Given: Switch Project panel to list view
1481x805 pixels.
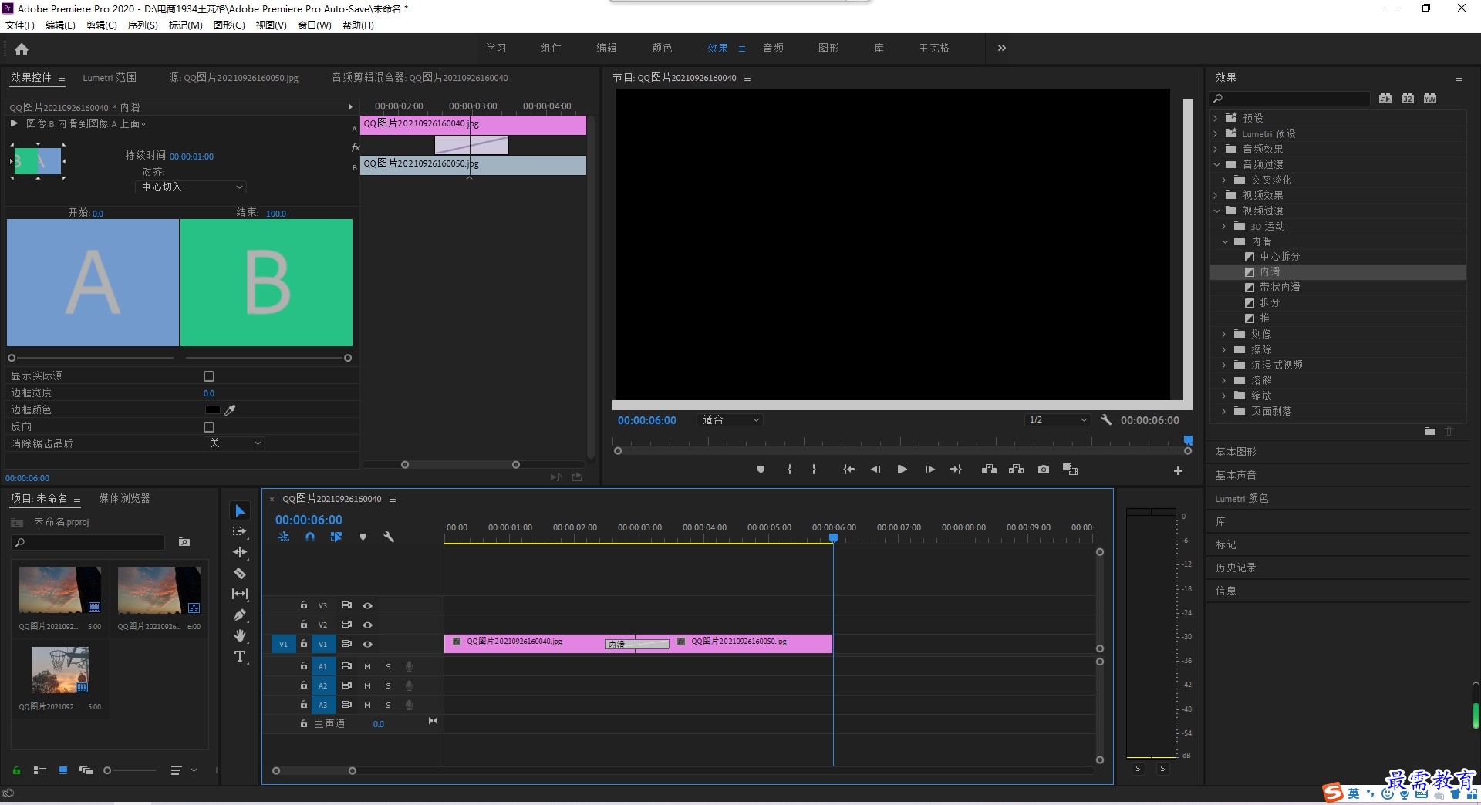Looking at the screenshot, I should tap(40, 770).
